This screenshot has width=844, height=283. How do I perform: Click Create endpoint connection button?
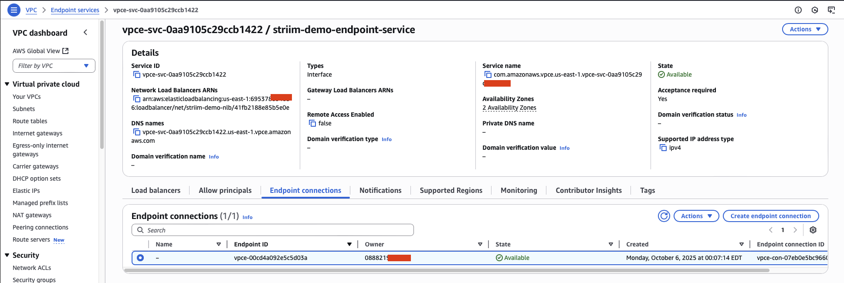[x=770, y=216]
